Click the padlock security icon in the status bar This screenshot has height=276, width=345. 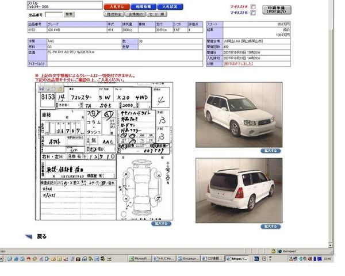coord(273,251)
